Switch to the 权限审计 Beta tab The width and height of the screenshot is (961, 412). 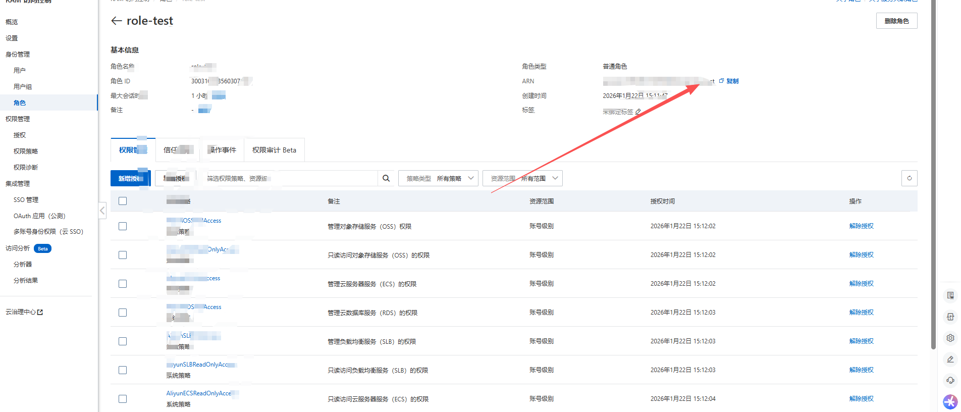[x=274, y=150]
